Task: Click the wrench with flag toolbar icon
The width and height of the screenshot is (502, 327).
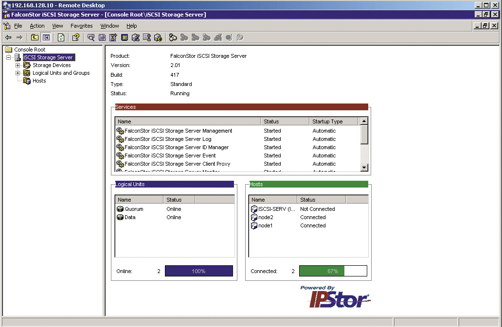Action: (x=113, y=37)
